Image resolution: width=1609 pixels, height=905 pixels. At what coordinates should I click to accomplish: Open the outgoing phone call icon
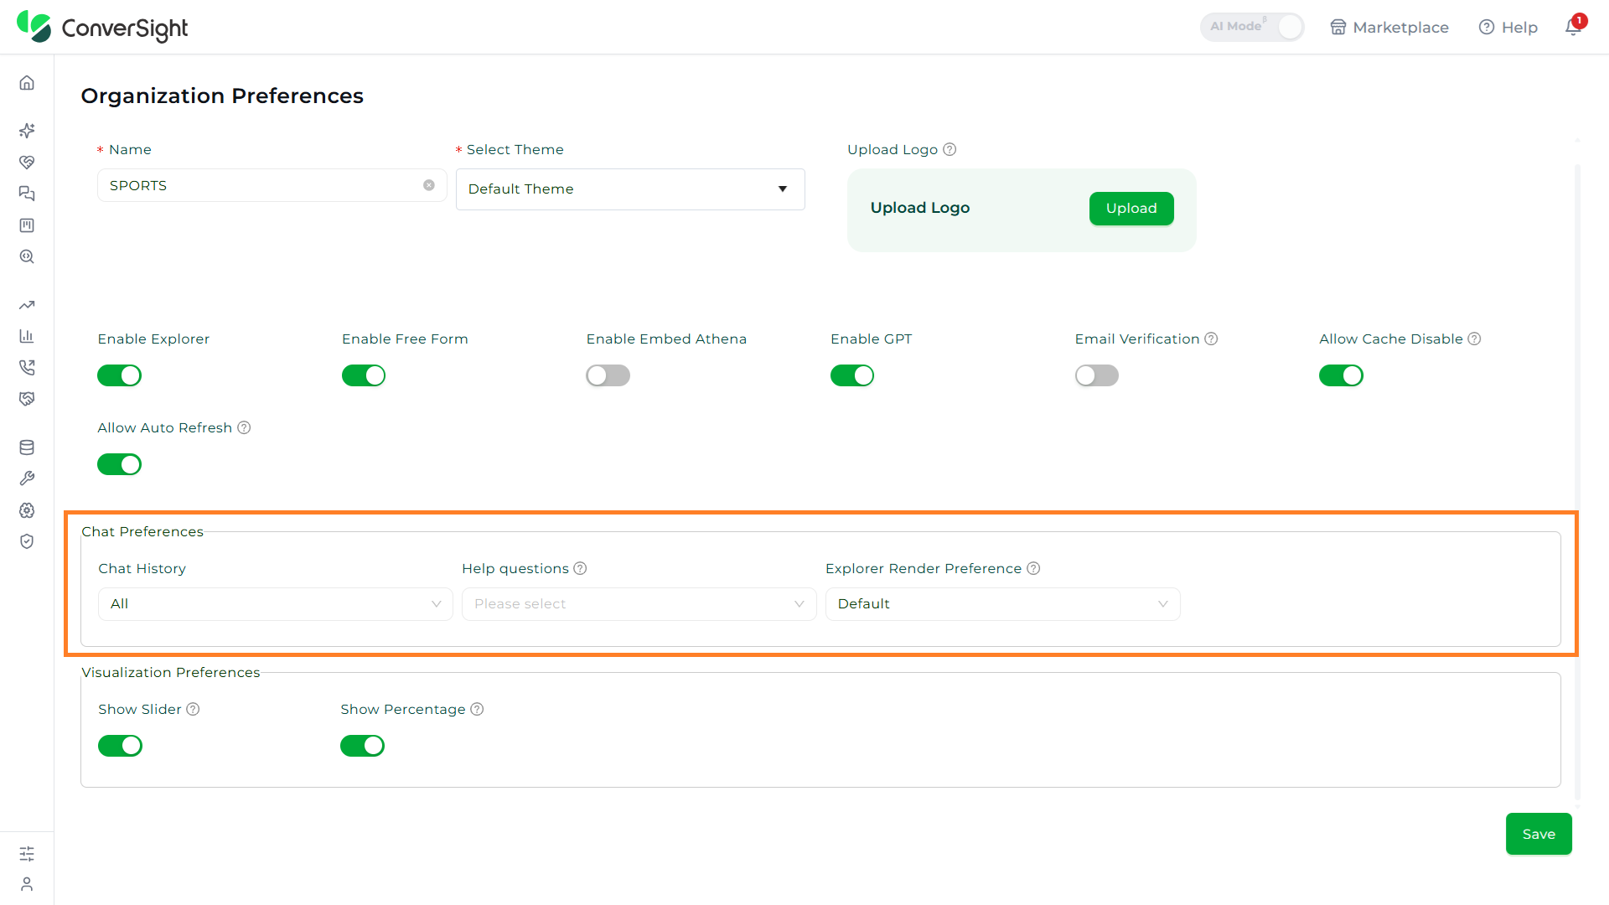[27, 367]
